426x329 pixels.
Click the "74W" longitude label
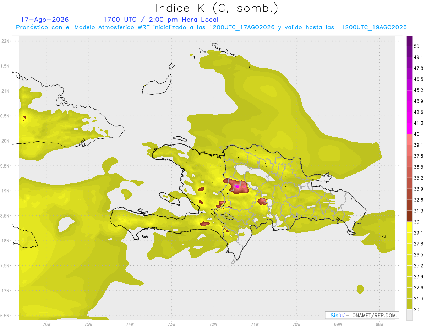click(x=130, y=324)
